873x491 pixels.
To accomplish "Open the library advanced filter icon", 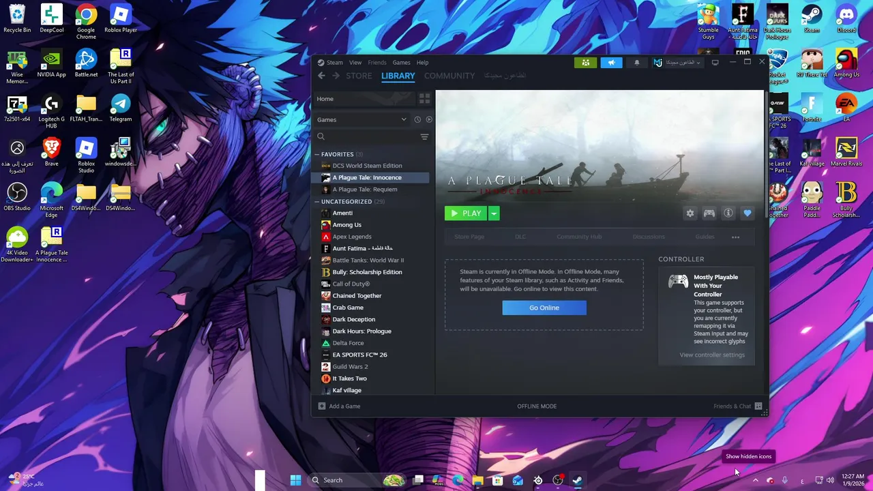I will pos(424,136).
